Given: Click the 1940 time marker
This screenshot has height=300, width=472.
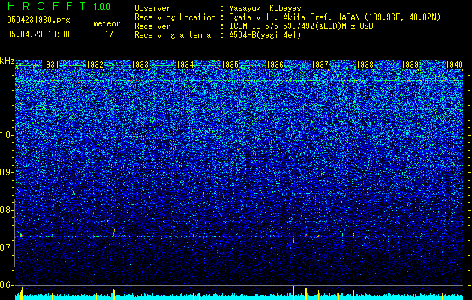Looking at the screenshot, I should pos(454,64).
